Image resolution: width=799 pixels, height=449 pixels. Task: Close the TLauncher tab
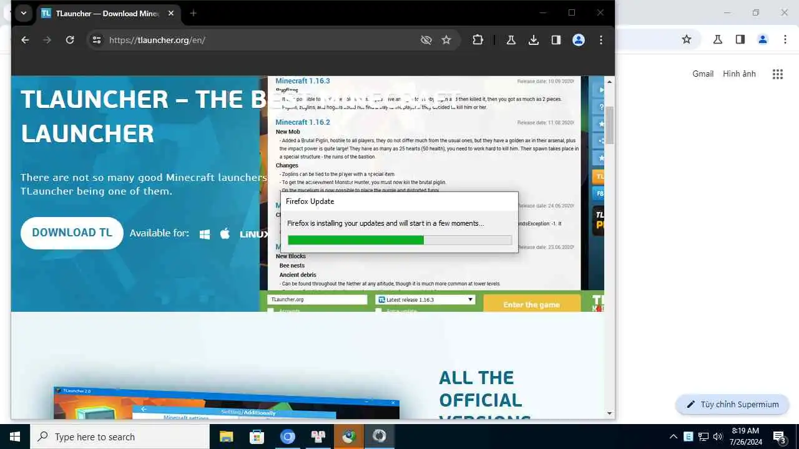(171, 13)
